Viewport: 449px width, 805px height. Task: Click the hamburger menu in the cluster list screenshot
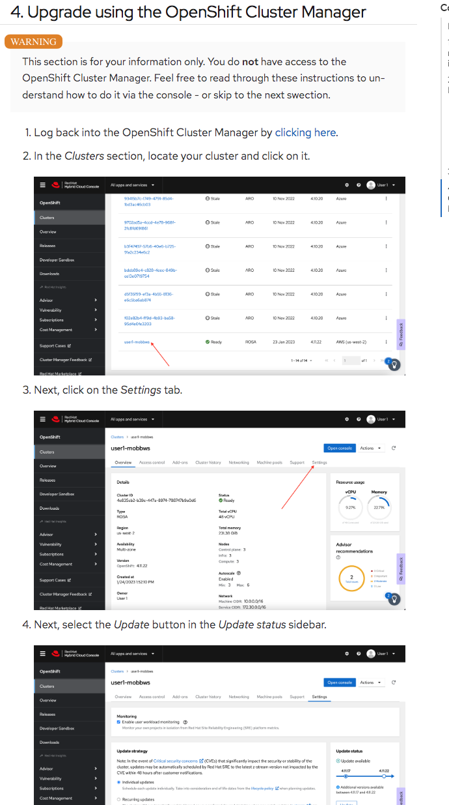pos(44,185)
